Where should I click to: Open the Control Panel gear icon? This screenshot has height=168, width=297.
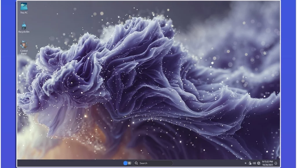24,45
